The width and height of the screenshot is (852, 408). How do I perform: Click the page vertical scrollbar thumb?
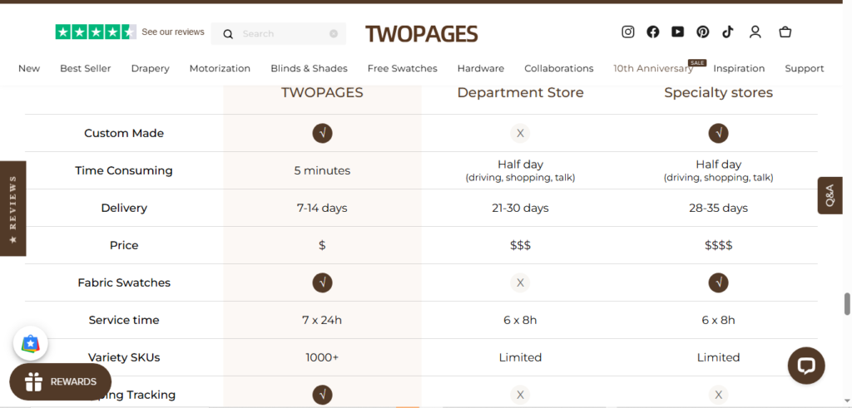tap(846, 304)
